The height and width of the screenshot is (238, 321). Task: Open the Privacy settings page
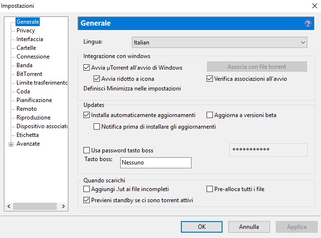point(26,30)
